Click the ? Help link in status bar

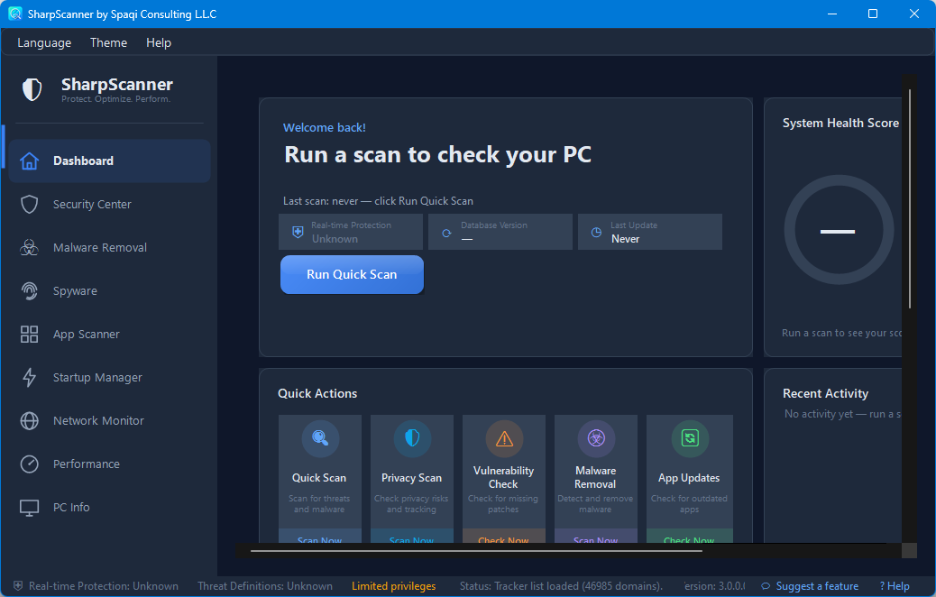tap(895, 586)
